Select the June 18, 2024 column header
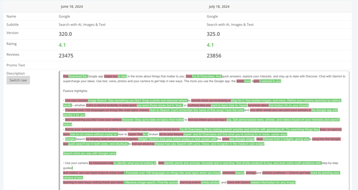 [x=72, y=7]
